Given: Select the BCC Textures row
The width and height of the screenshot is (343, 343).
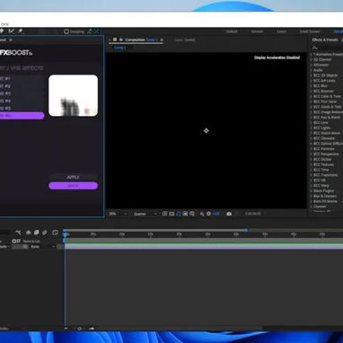Looking at the screenshot, I should (326, 164).
